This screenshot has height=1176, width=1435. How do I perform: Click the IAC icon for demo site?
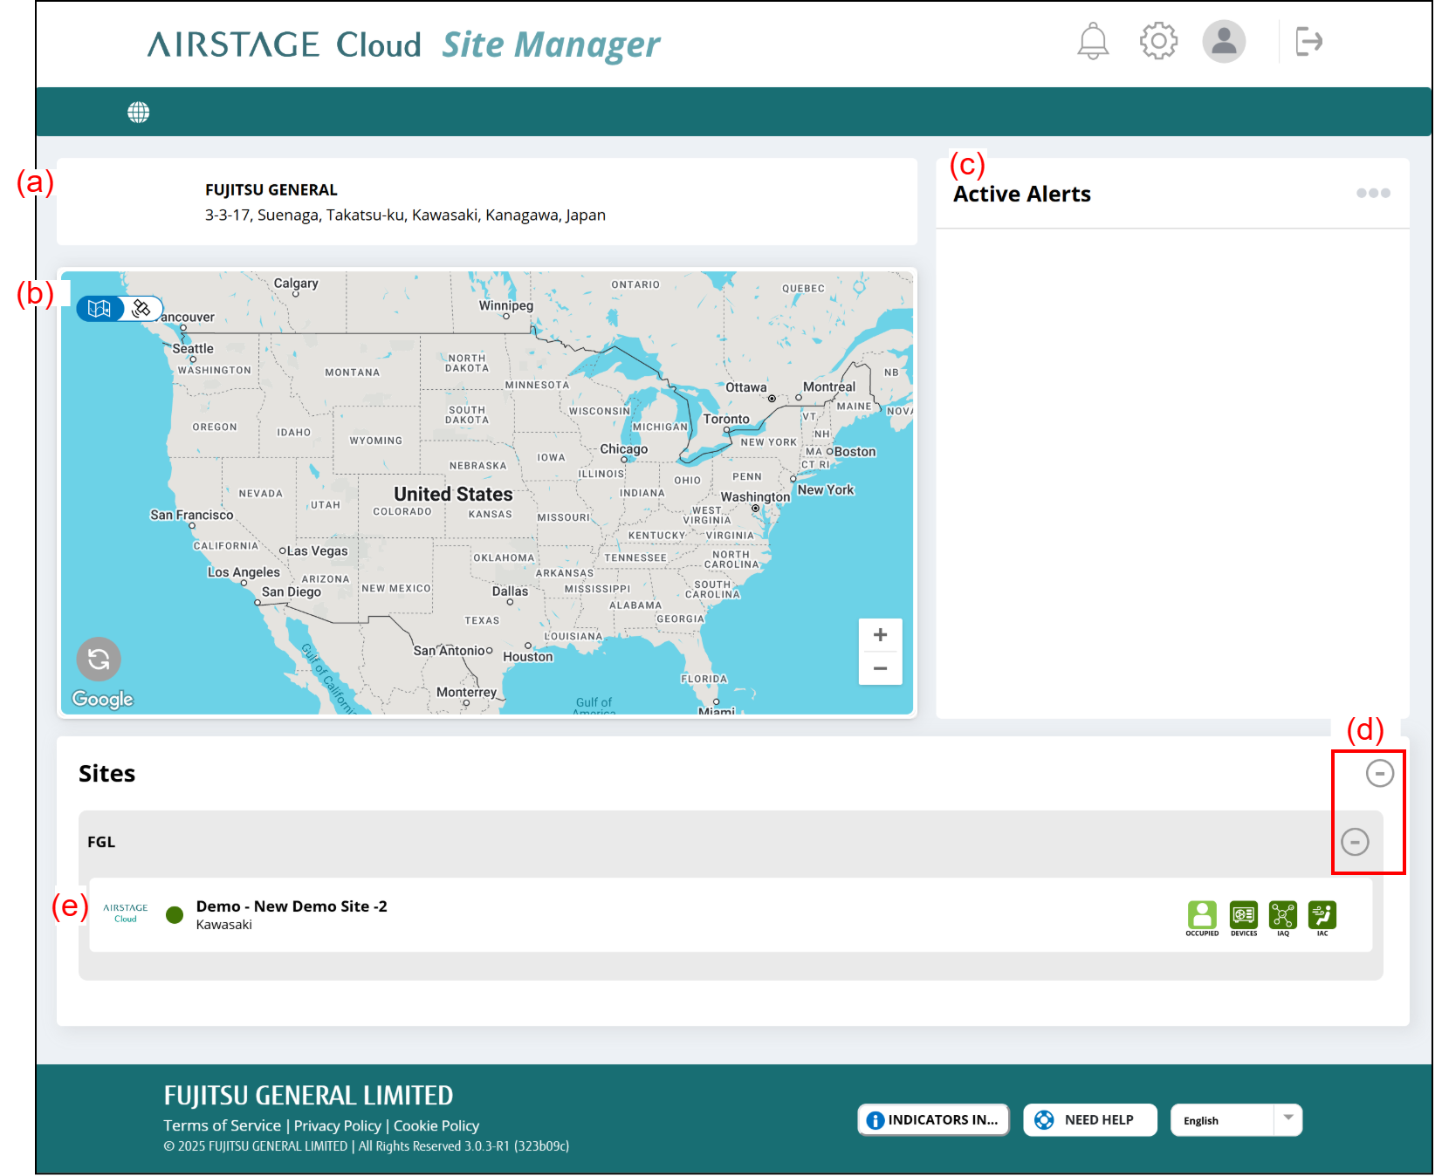point(1322,916)
